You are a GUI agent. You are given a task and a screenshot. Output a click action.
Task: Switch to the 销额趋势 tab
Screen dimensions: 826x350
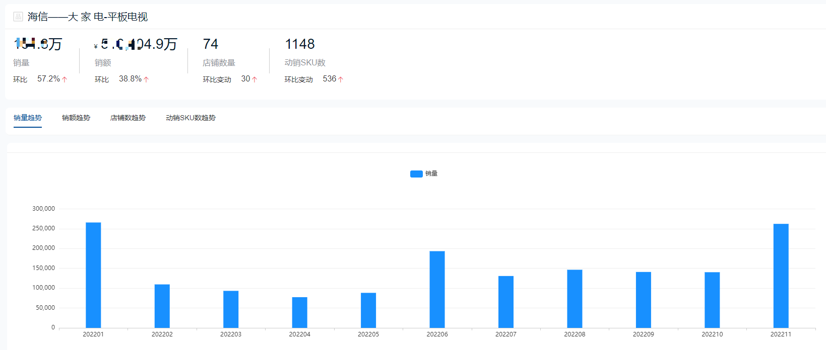click(x=76, y=118)
